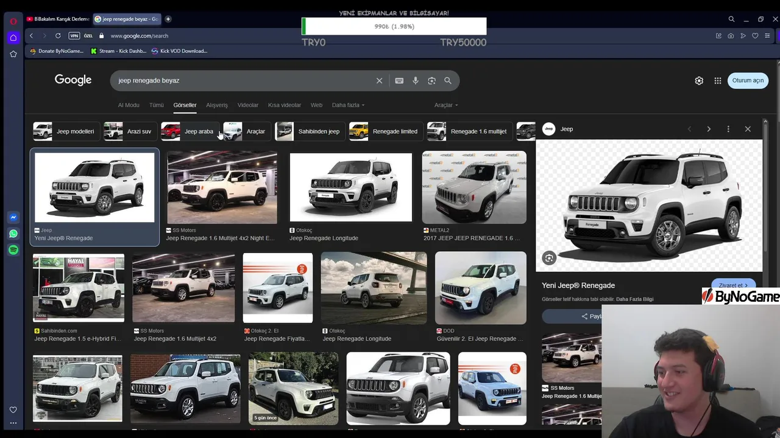The image size is (780, 438).
Task: Open the Google apps grid
Action: [718, 80]
